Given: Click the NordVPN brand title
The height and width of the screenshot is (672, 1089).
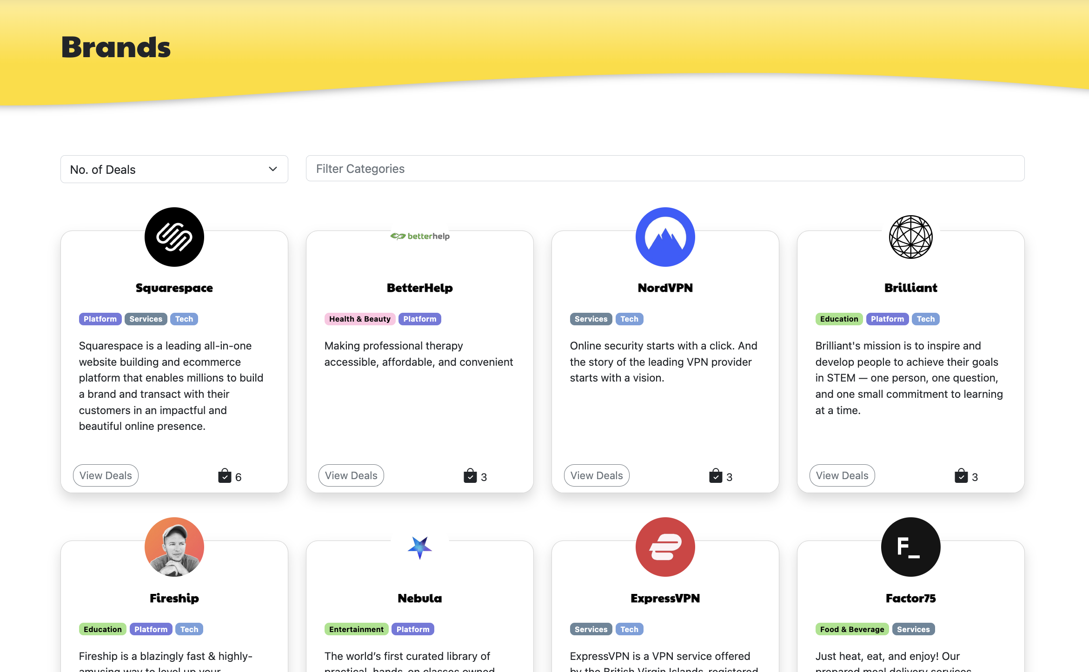Looking at the screenshot, I should coord(665,288).
